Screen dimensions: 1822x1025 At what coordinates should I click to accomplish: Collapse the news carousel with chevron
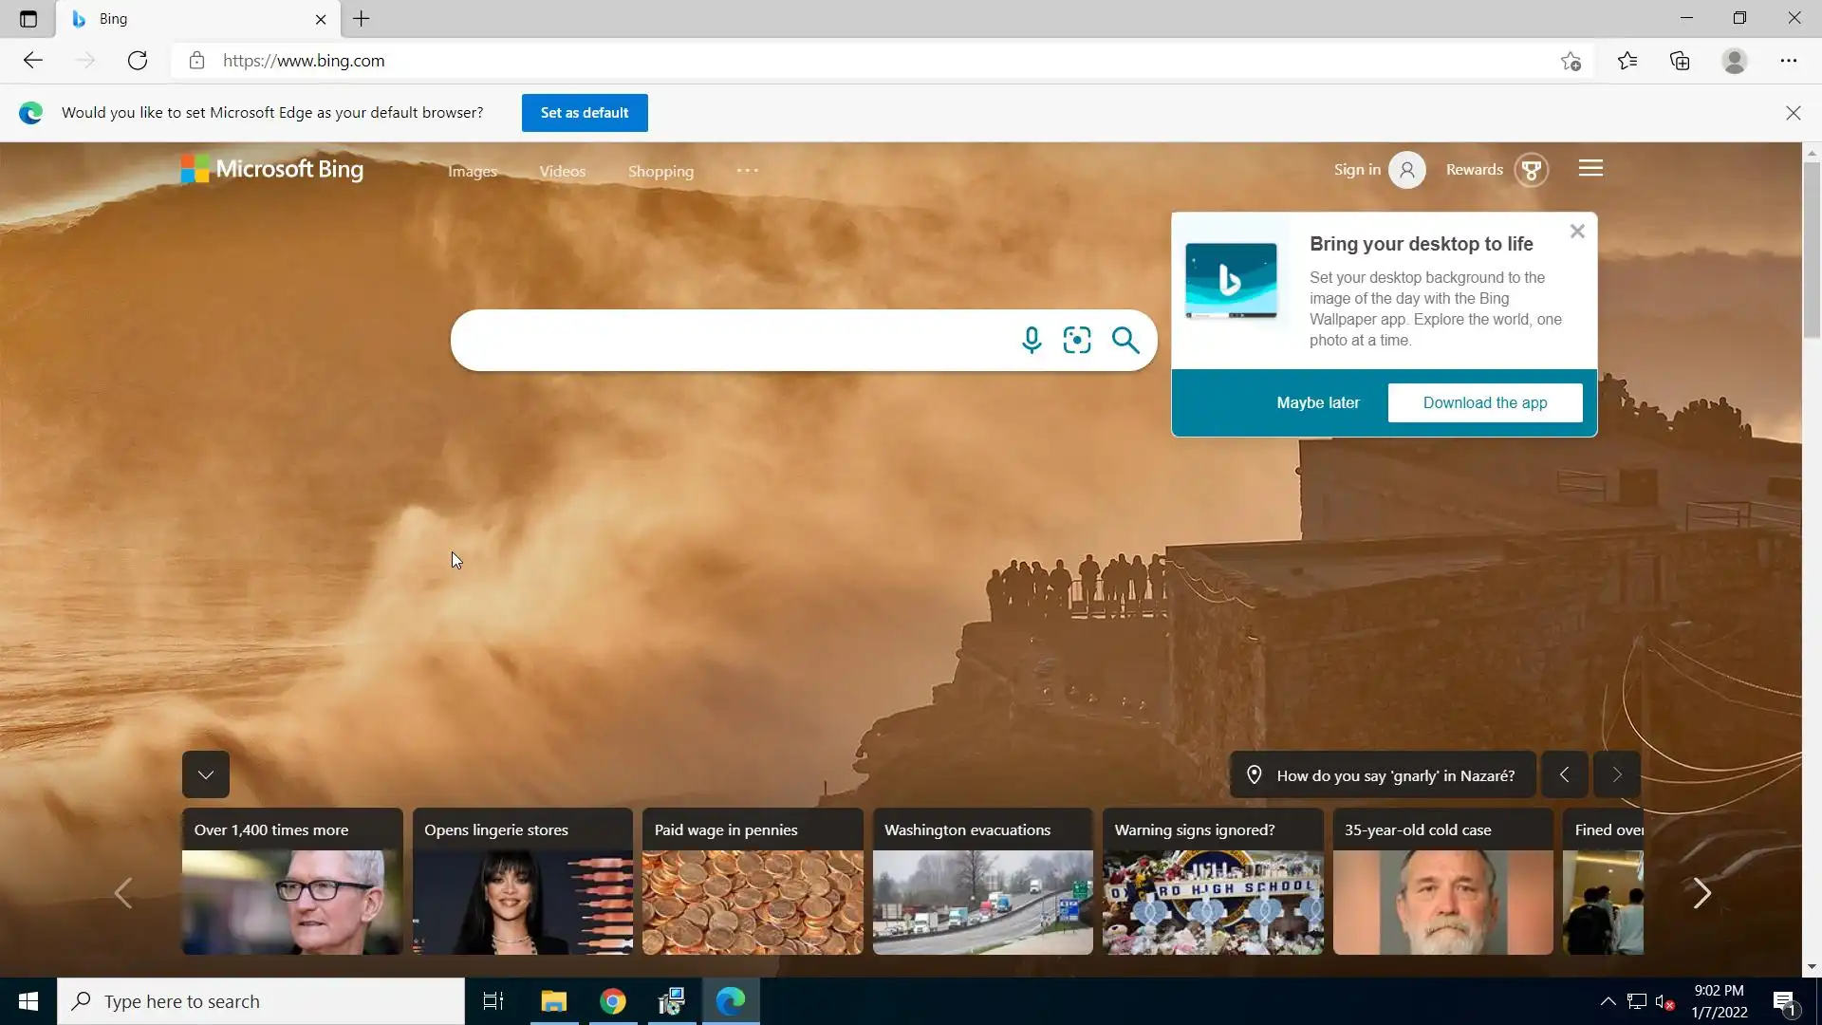click(x=206, y=774)
